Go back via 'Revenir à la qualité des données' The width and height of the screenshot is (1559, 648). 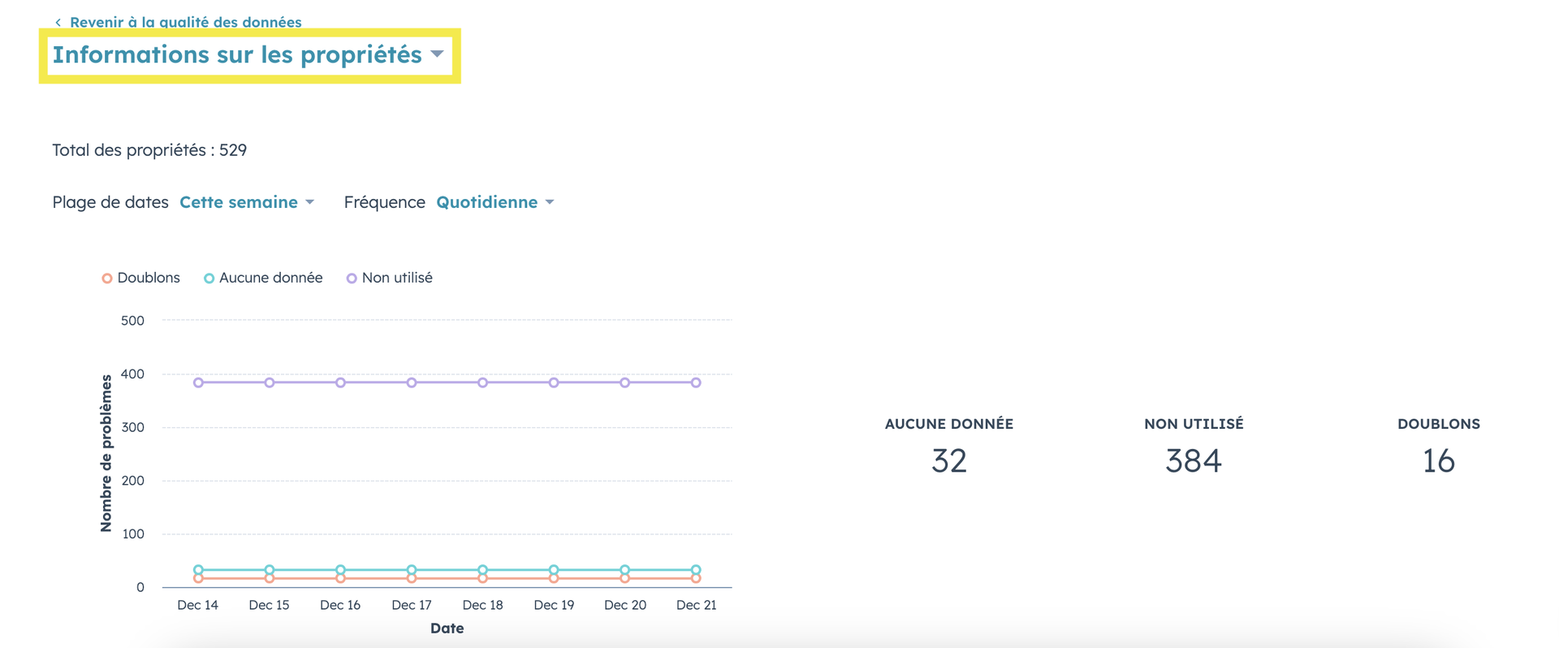pos(178,22)
